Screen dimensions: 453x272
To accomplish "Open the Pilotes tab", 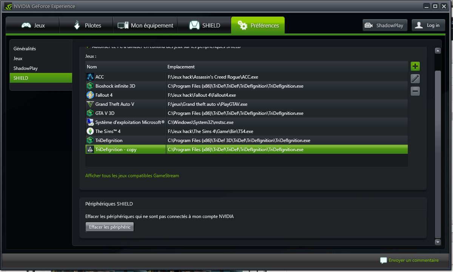I will tap(86, 26).
